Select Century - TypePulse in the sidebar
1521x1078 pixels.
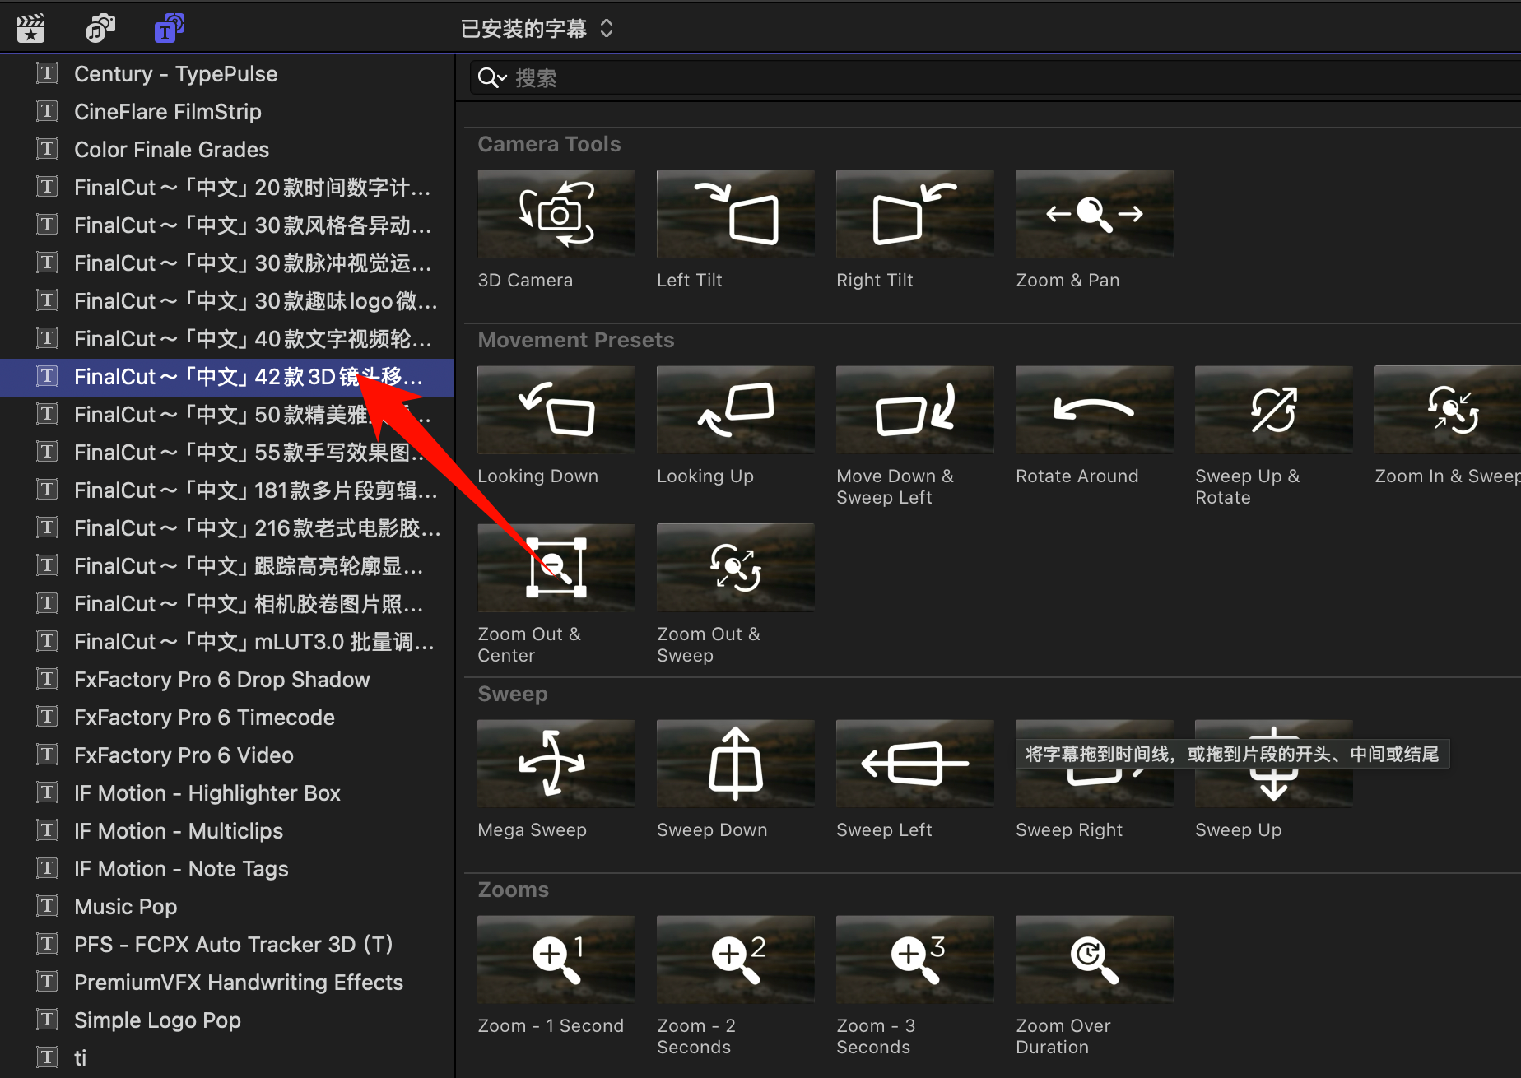coord(175,74)
